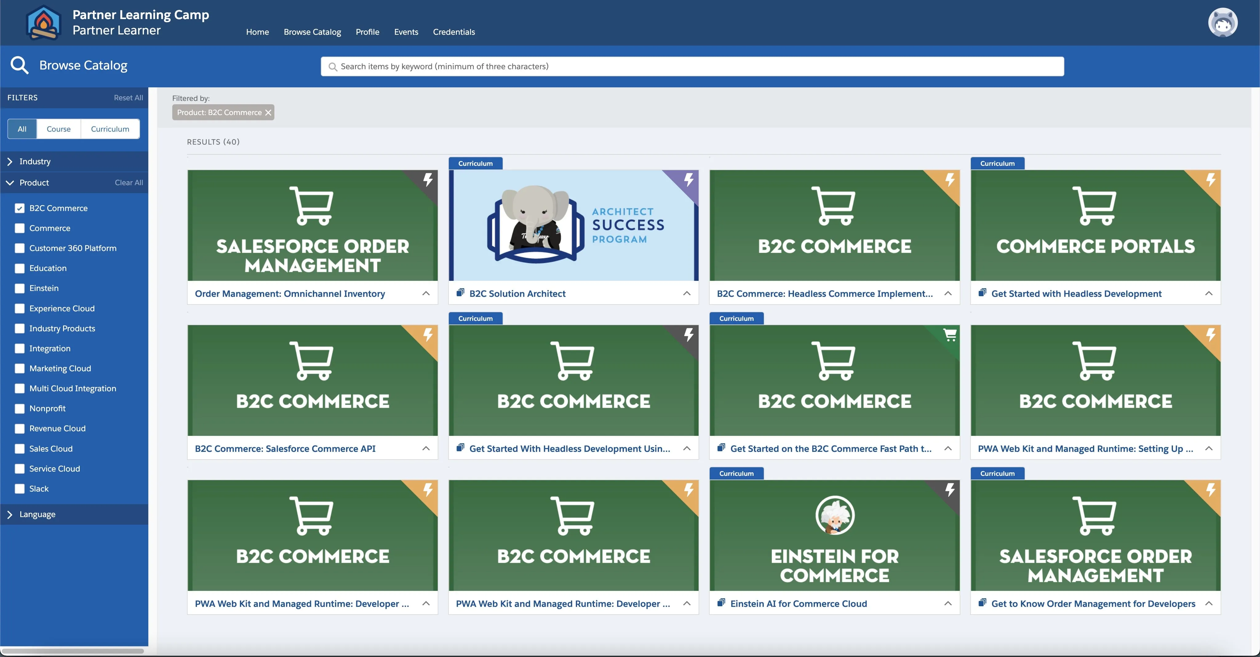1260x657 pixels.
Task: Click the lightning badge on Commerce Portals card
Action: point(1211,180)
